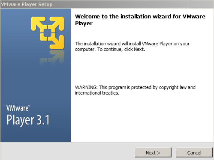Cancel the VMware Player setup
This screenshot has height=160, width=214.
[x=194, y=153]
